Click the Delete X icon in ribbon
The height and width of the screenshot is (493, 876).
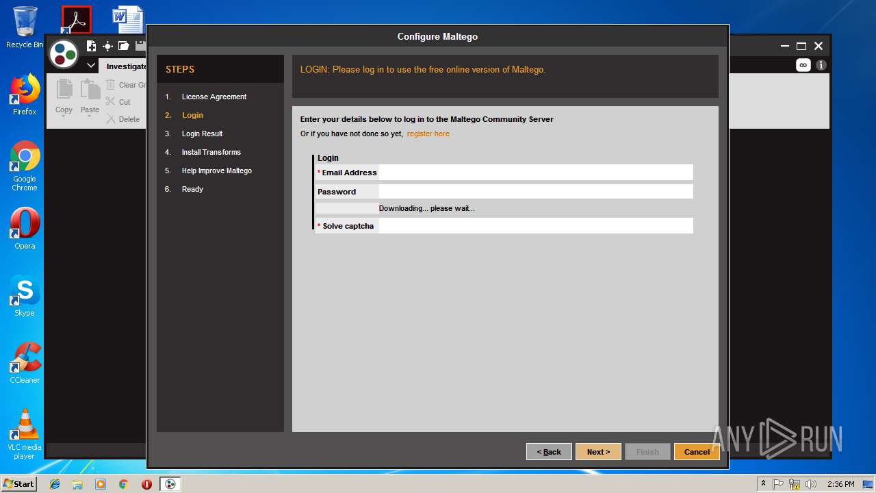(111, 119)
